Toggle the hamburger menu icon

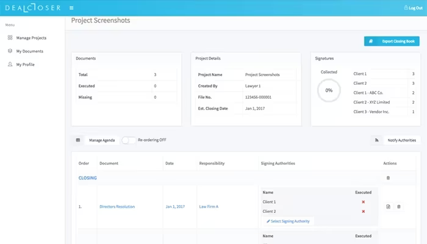pos(71,8)
